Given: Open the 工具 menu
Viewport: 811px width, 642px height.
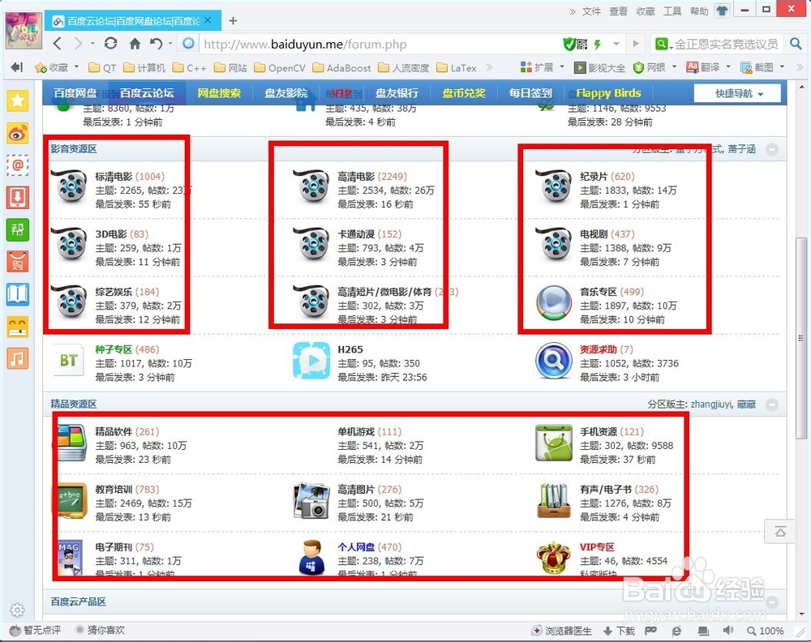Looking at the screenshot, I should tap(672, 11).
